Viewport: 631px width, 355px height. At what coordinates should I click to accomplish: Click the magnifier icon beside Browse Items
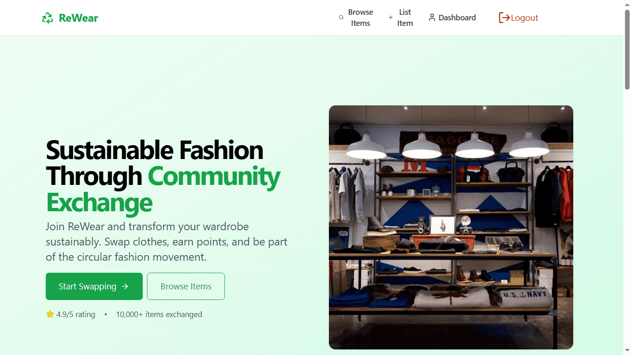(x=341, y=18)
